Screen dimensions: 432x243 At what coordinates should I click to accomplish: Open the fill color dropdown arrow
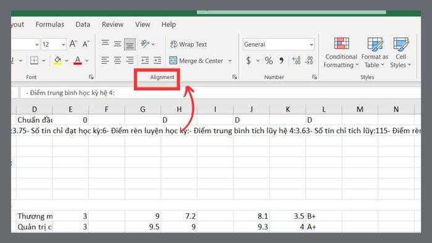coord(67,60)
